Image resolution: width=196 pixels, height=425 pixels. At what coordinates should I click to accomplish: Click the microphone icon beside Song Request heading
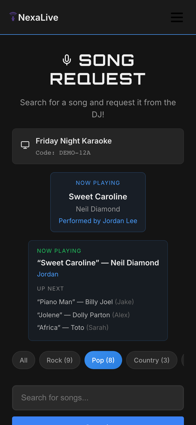click(67, 60)
